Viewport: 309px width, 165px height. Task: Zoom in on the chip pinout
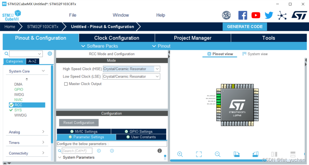point(180,154)
